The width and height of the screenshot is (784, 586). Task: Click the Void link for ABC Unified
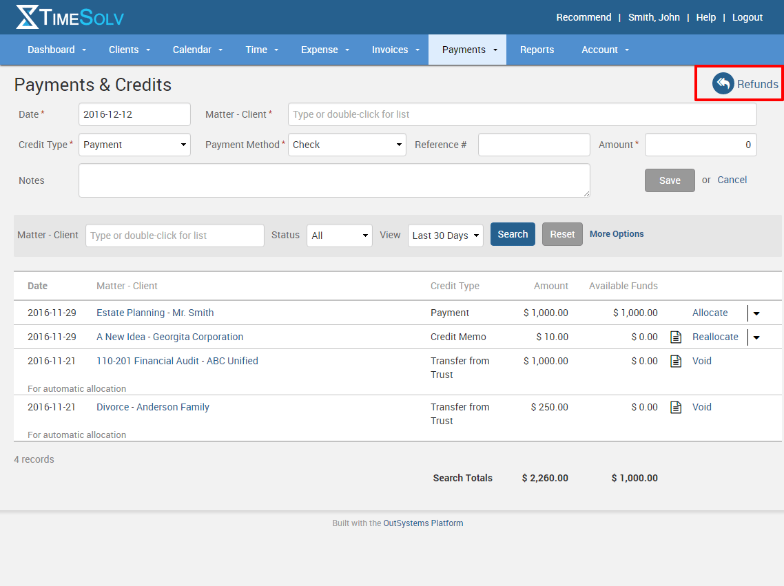702,360
